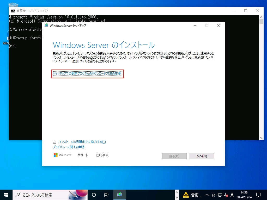
Task: Open the weather thunderstorm widget
Action: point(192,195)
